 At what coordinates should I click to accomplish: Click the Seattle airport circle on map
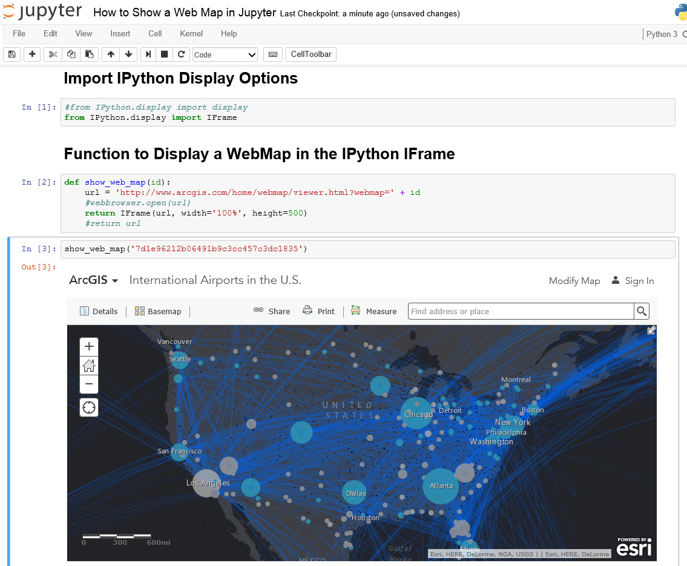[180, 360]
